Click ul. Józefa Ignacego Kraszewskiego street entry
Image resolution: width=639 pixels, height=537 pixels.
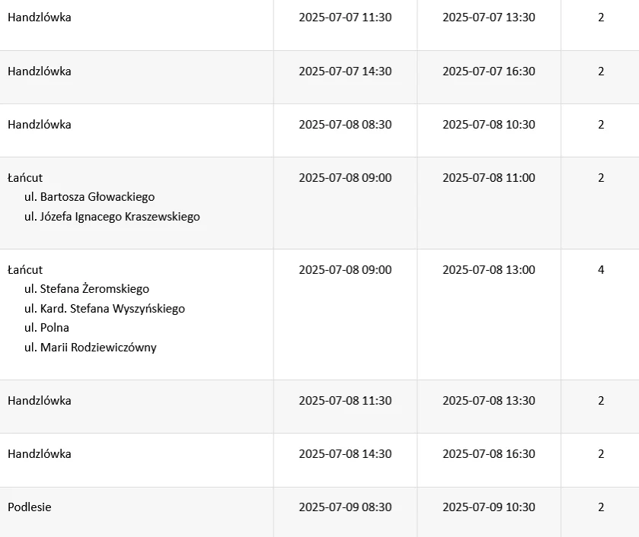112,217
